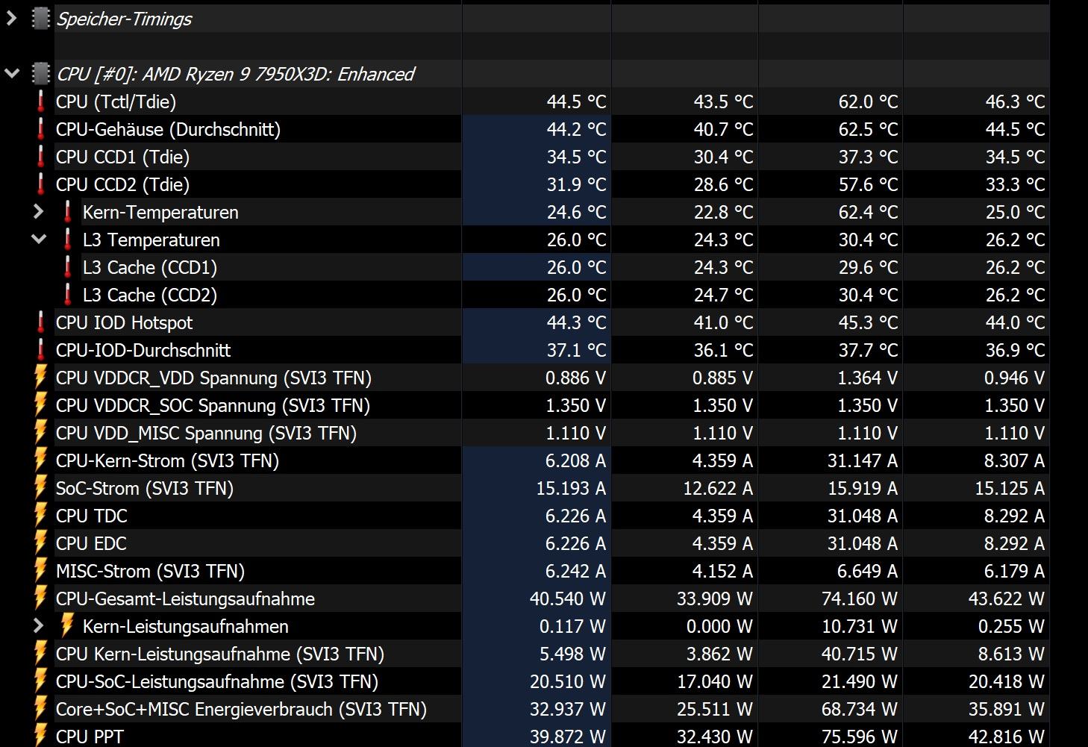Screen dimensions: 1088x747
Task: Click the lightning icon beside CPU TDC
Action: coord(41,516)
